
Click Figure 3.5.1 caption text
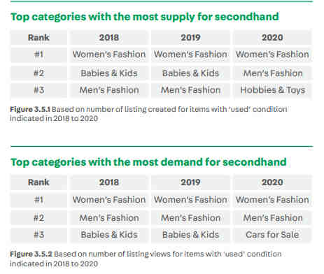(148, 114)
